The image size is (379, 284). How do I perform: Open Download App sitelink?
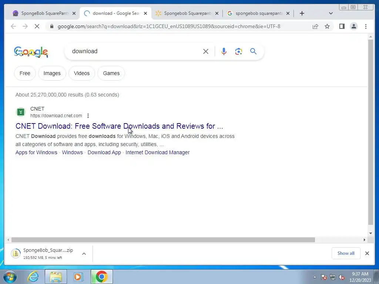[x=104, y=152]
